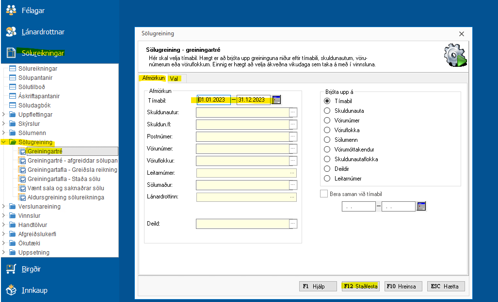498x302 pixels.
Task: Switch to the Val tab
Action: point(174,78)
